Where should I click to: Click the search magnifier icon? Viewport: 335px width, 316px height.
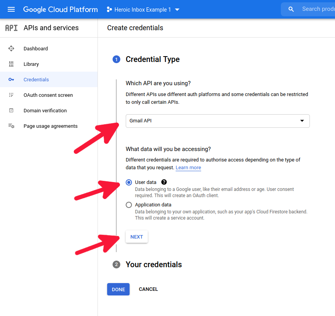pyautogui.click(x=291, y=9)
